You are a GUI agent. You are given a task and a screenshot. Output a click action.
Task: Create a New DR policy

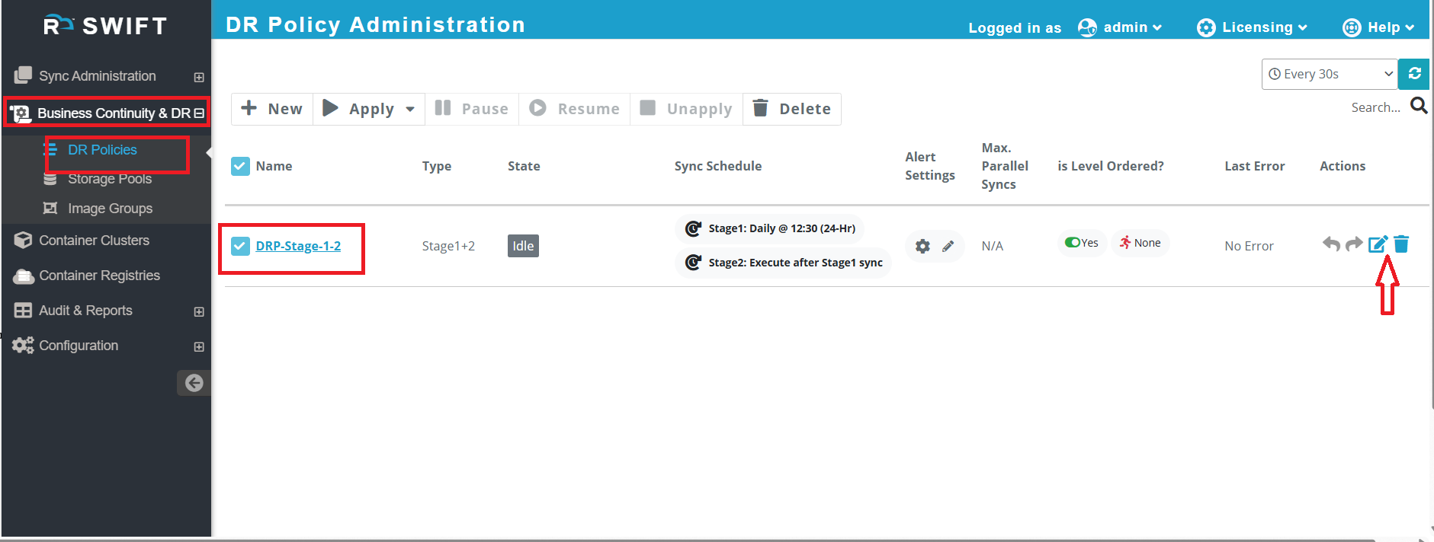tap(272, 109)
